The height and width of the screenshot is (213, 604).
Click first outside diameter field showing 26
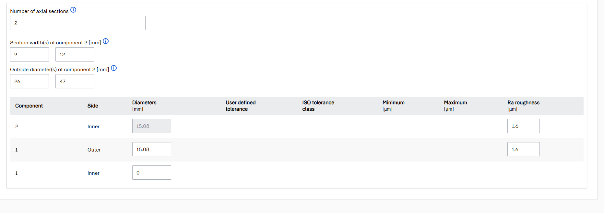(30, 81)
